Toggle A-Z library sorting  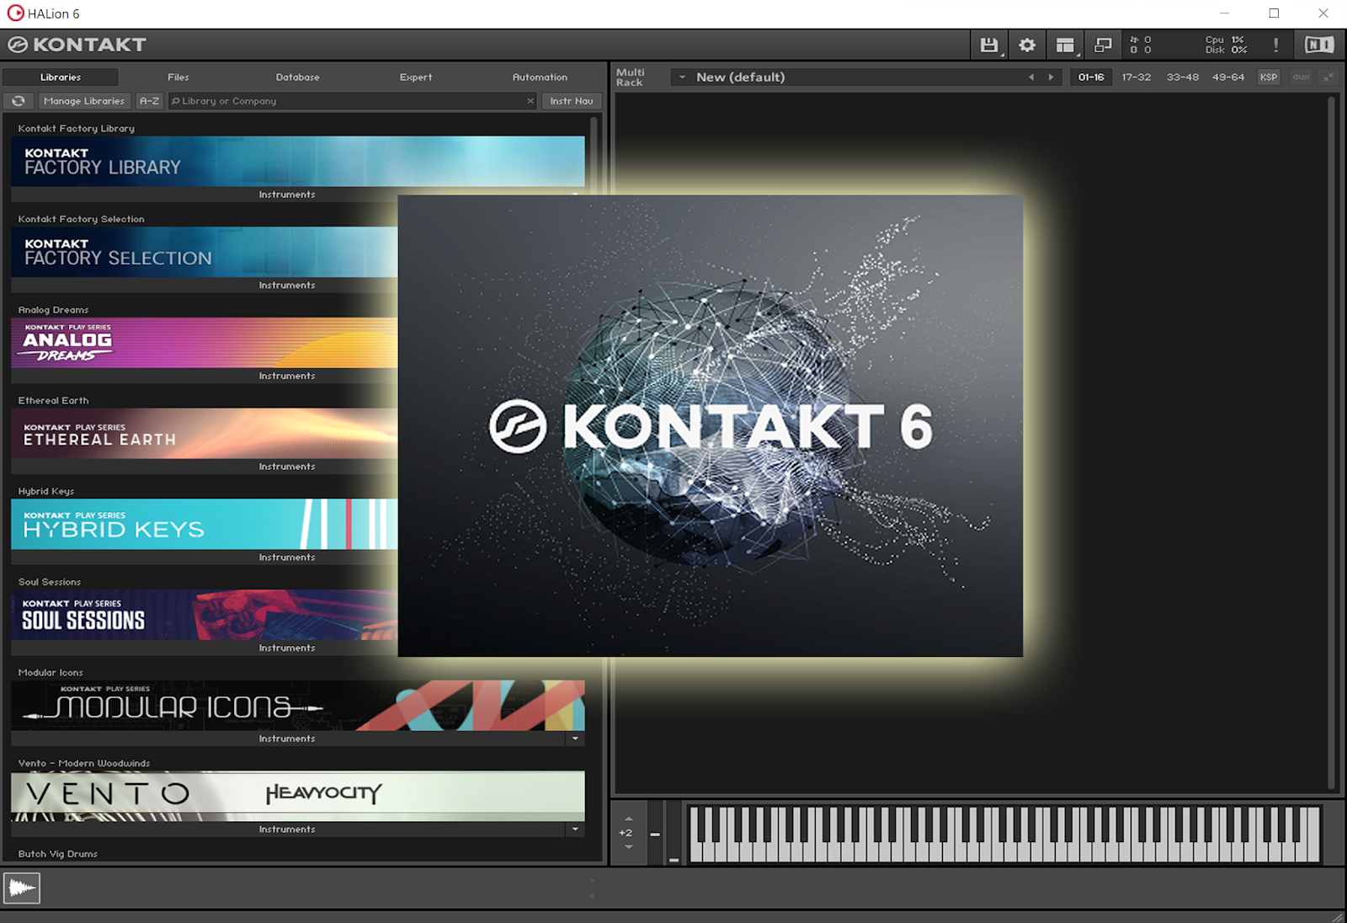point(149,101)
